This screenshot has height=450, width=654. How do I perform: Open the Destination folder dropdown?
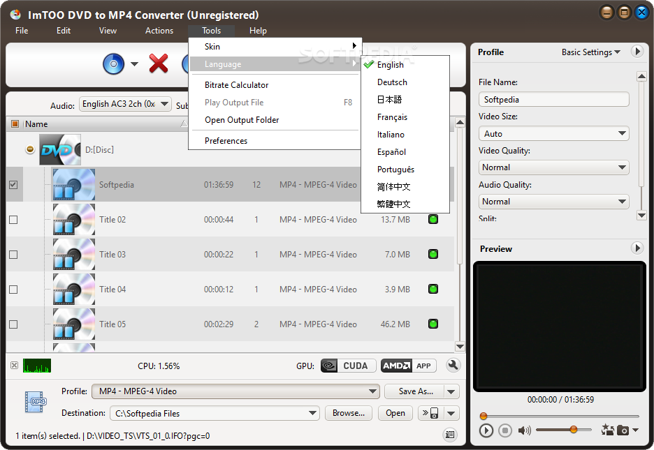[215, 413]
